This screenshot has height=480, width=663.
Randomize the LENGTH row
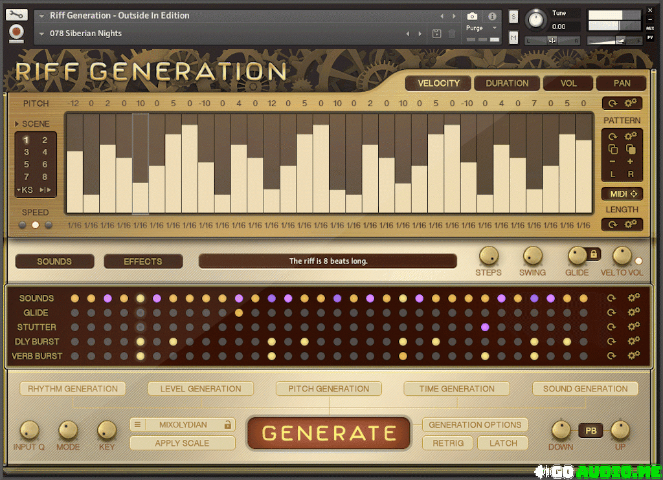[612, 224]
